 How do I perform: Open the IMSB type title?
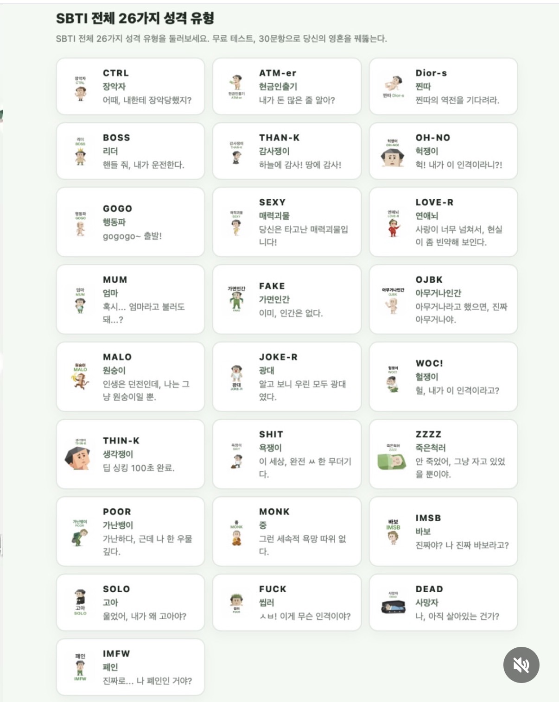tap(428, 518)
